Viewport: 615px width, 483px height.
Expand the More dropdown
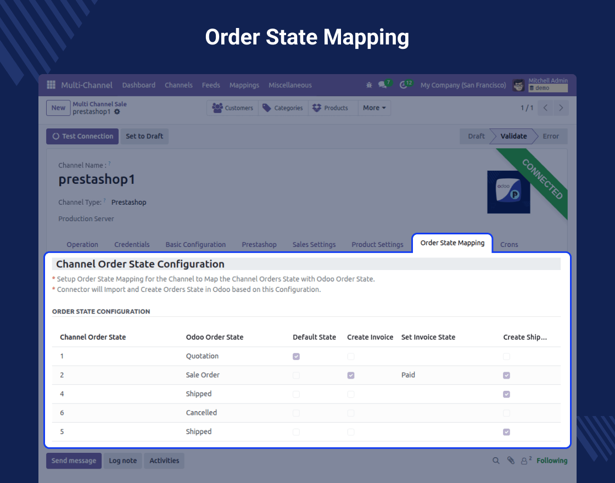374,108
